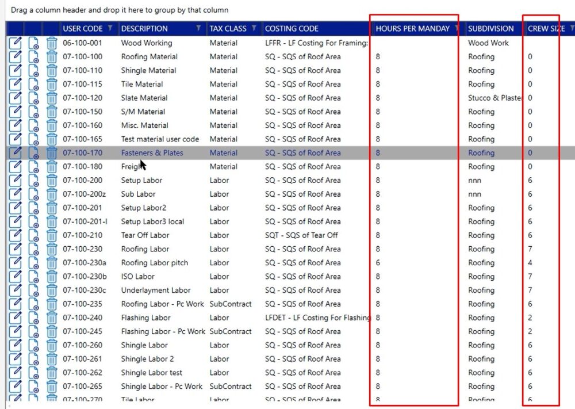
Task: Sort by the SUBDIVISION column header
Action: pos(490,28)
